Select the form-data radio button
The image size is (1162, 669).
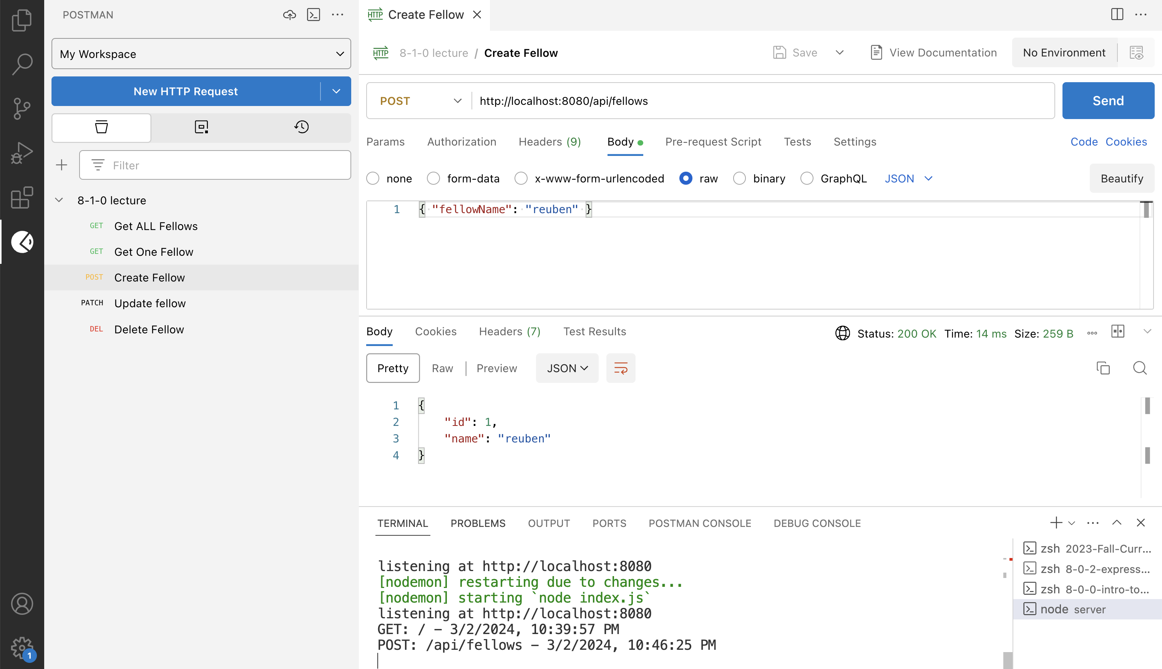coord(433,178)
